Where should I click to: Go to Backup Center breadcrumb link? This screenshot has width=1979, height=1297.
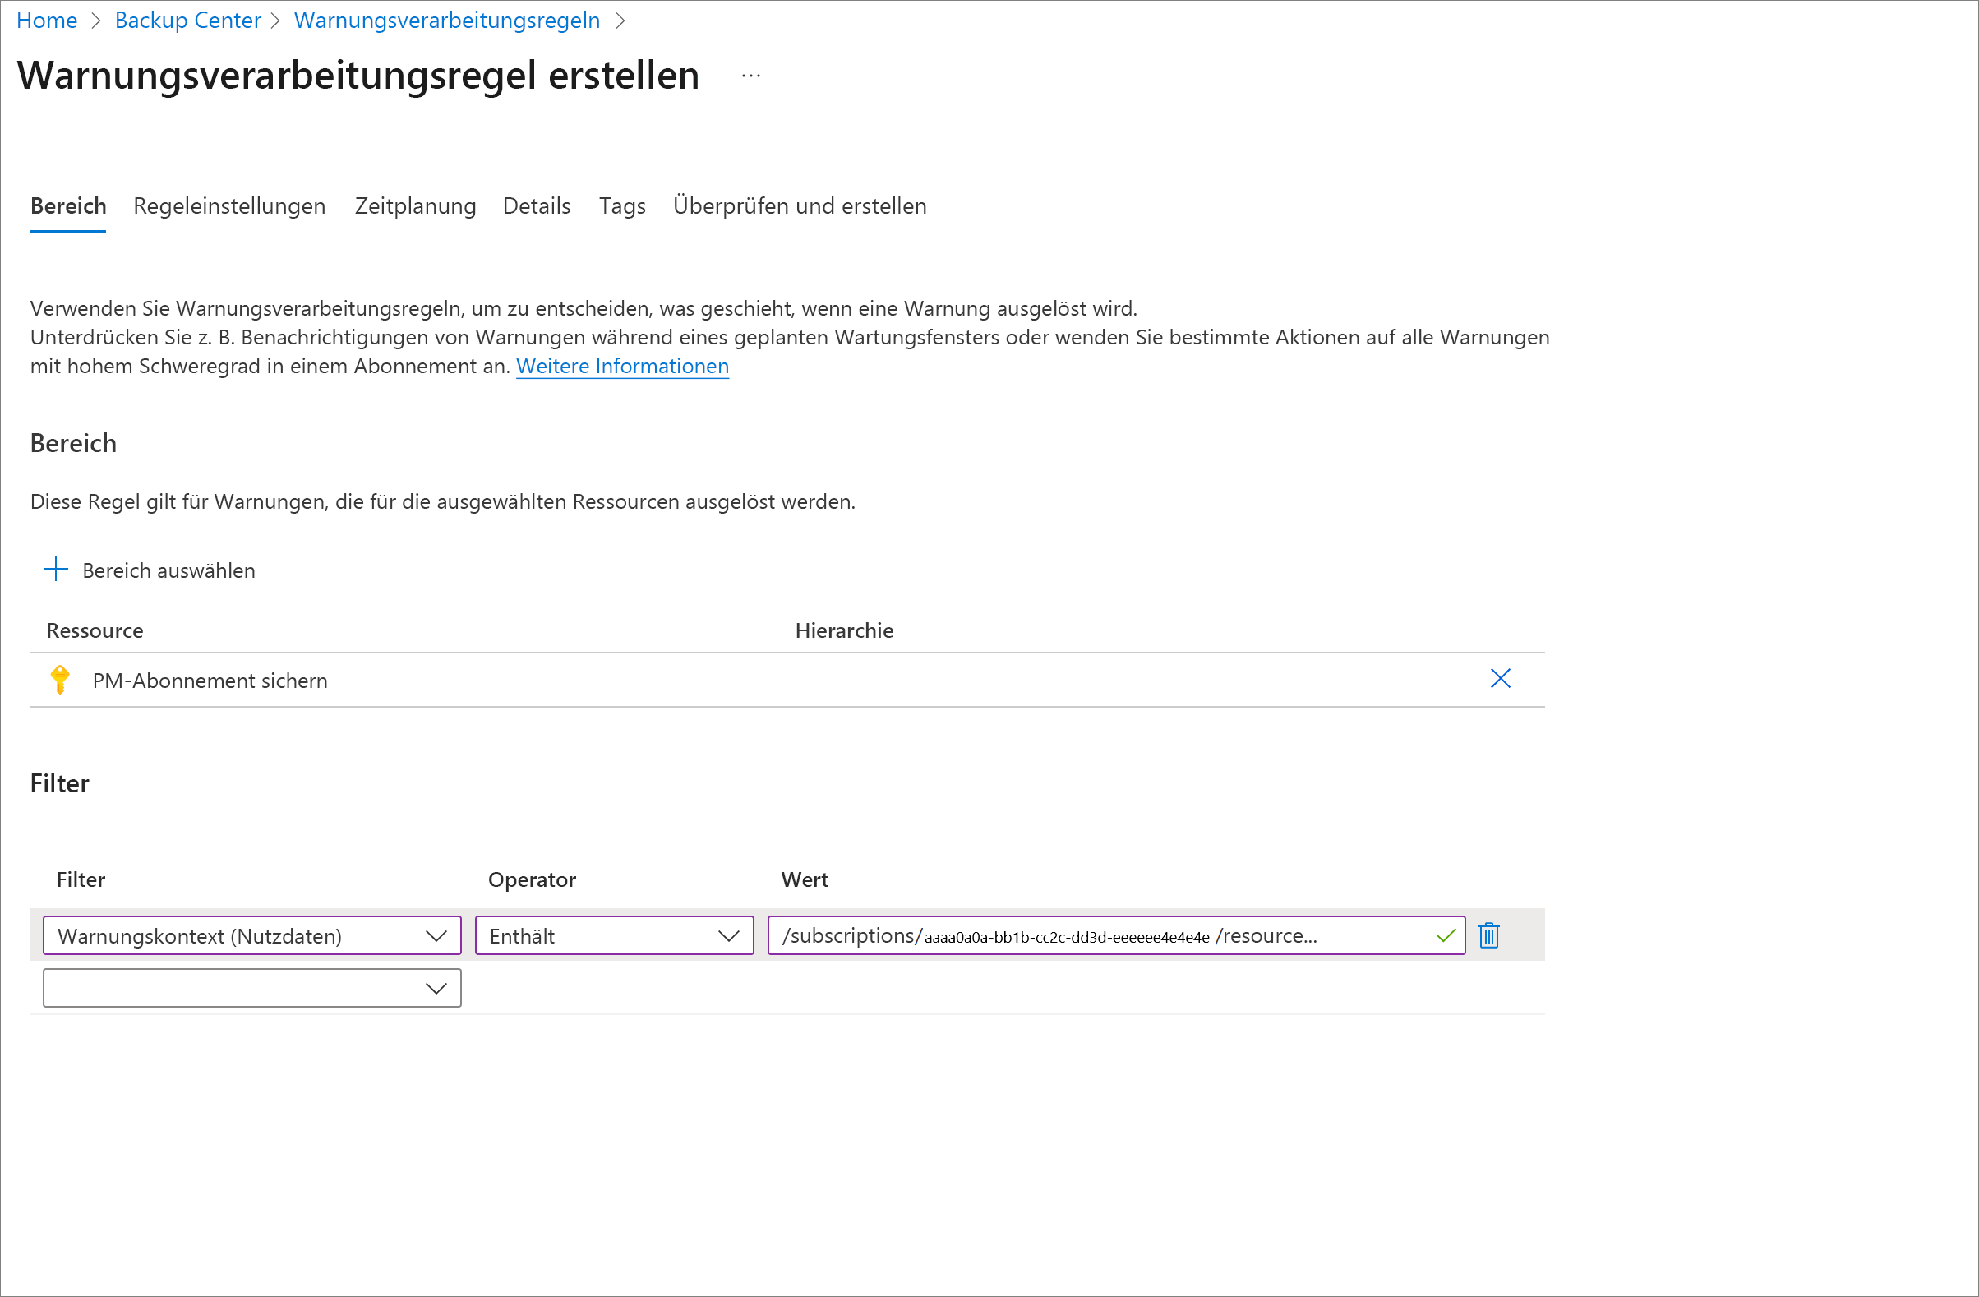point(188,20)
